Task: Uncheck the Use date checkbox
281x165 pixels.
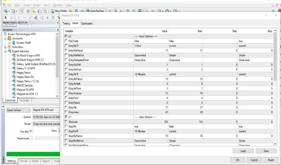Action: tap(31, 131)
